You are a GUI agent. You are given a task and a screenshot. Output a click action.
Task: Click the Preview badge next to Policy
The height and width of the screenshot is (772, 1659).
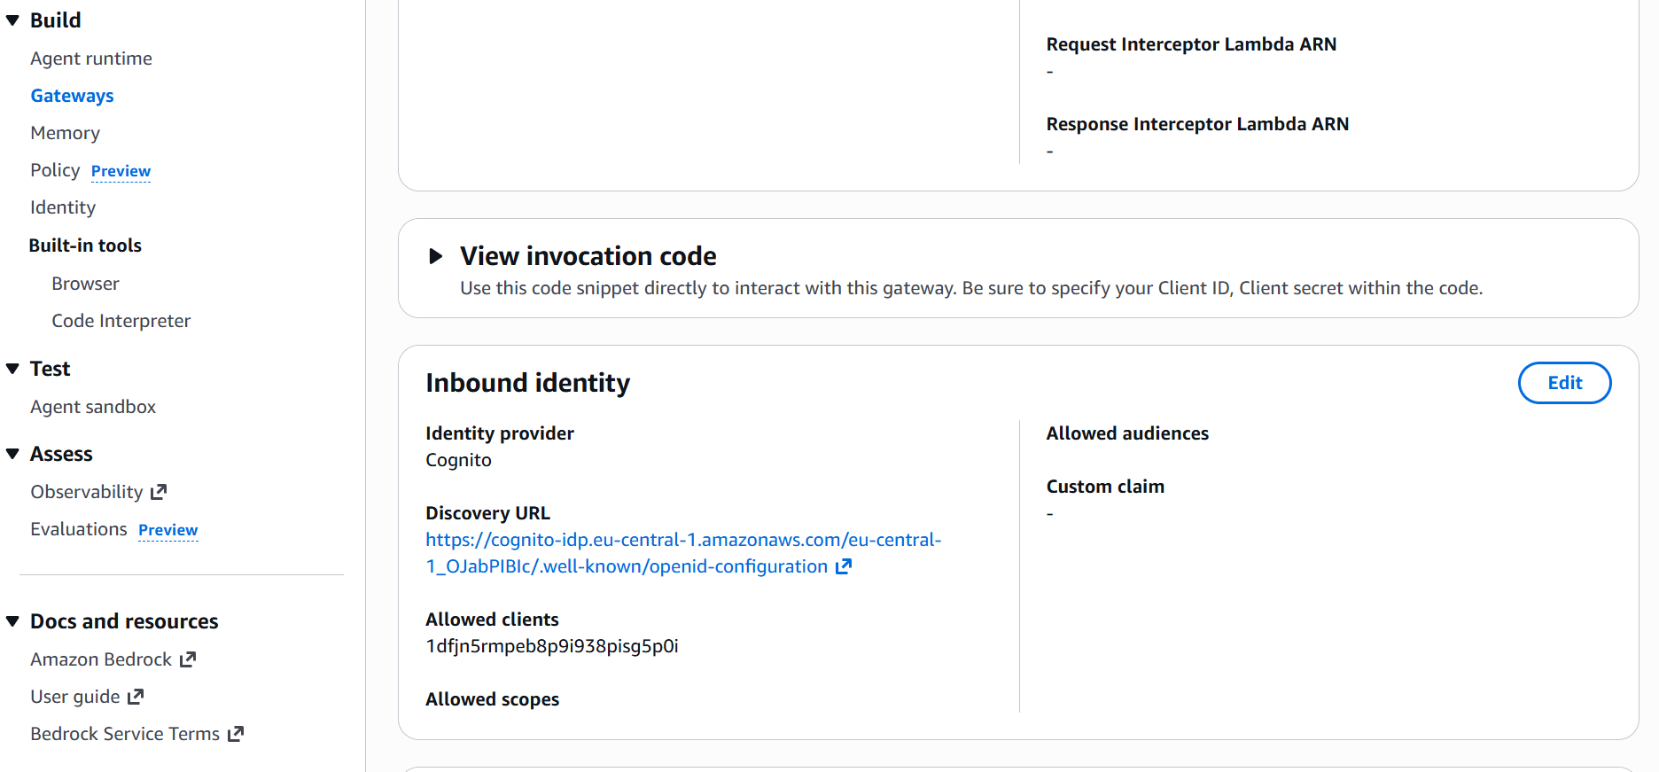pos(121,171)
